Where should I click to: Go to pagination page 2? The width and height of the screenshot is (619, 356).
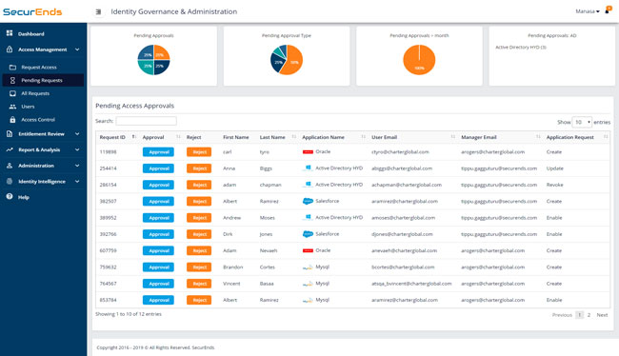click(589, 315)
